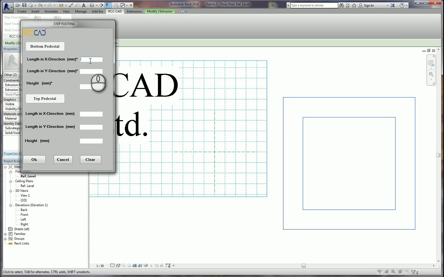The width and height of the screenshot is (444, 277).
Task: Click the Select Links status bar icon
Action: 379,272
